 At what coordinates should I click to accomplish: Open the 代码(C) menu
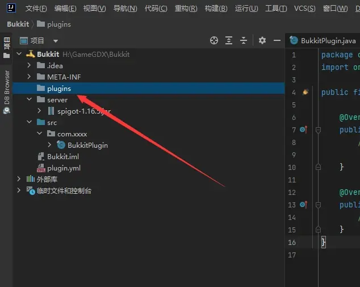156,9
